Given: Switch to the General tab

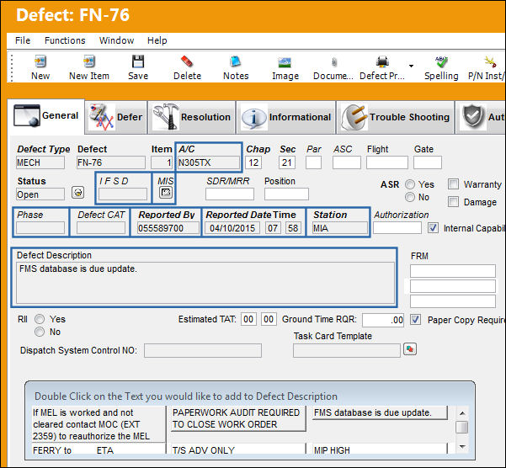Looking at the screenshot, I should pos(46,116).
